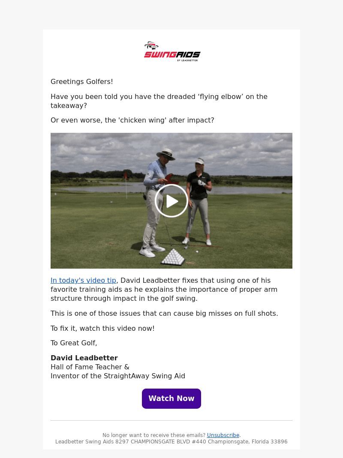Open the "In today's video tip" link
Viewport: 343px width, 458px height.
click(x=83, y=280)
